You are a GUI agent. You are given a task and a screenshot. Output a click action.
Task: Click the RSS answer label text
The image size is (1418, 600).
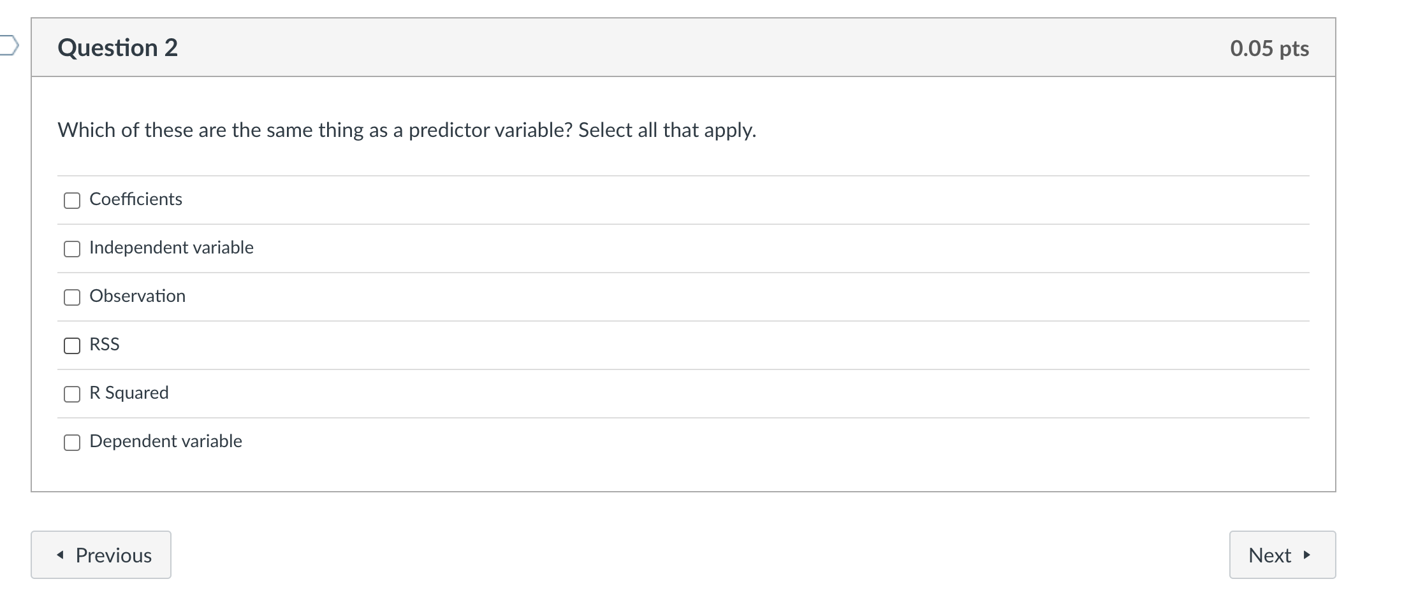[x=105, y=345]
